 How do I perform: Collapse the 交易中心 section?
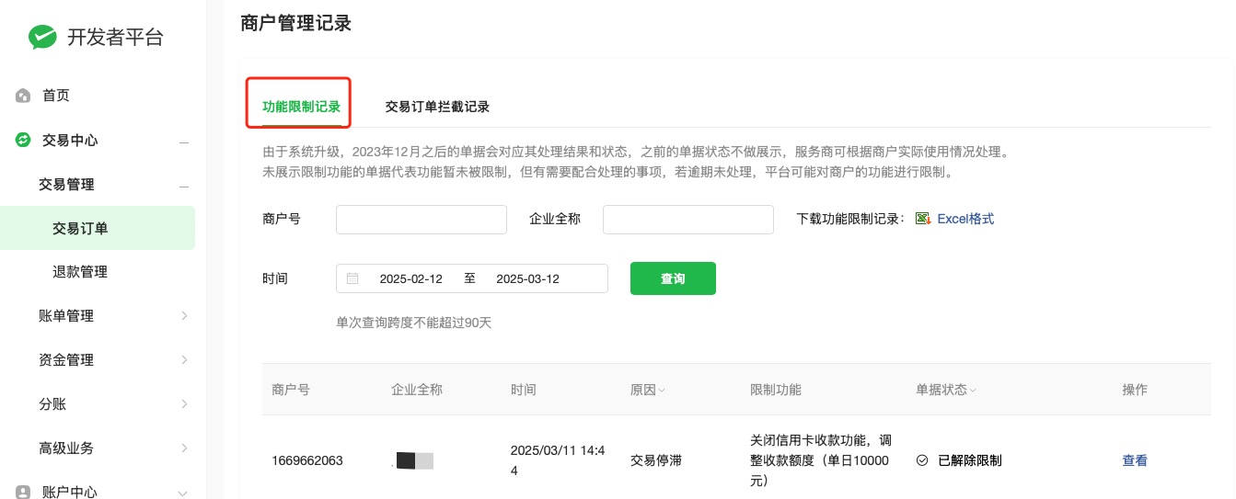coord(184,141)
